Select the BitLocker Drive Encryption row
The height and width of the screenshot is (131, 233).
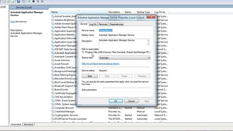tap(64, 79)
